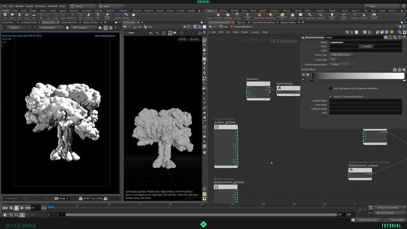The image size is (407, 229).
Task: Click the Area Light shelf tool
Action: (237, 16)
